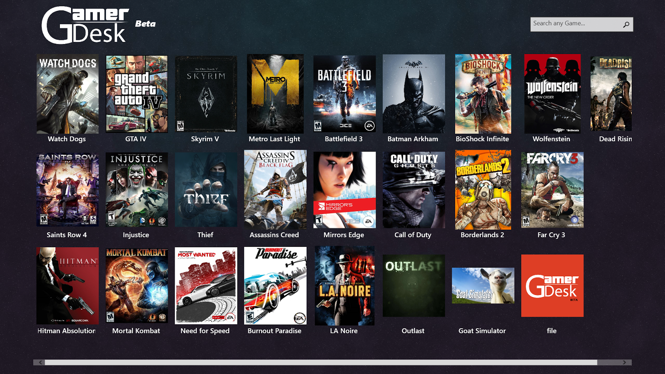Click the 'Mortal Kombat' label

pos(136,331)
